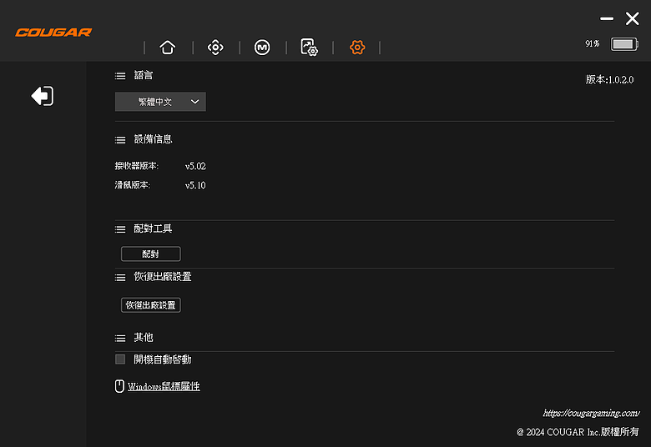Screen dimensions: 651x447
Task: Click the 配對 pairing button
Action: click(151, 254)
